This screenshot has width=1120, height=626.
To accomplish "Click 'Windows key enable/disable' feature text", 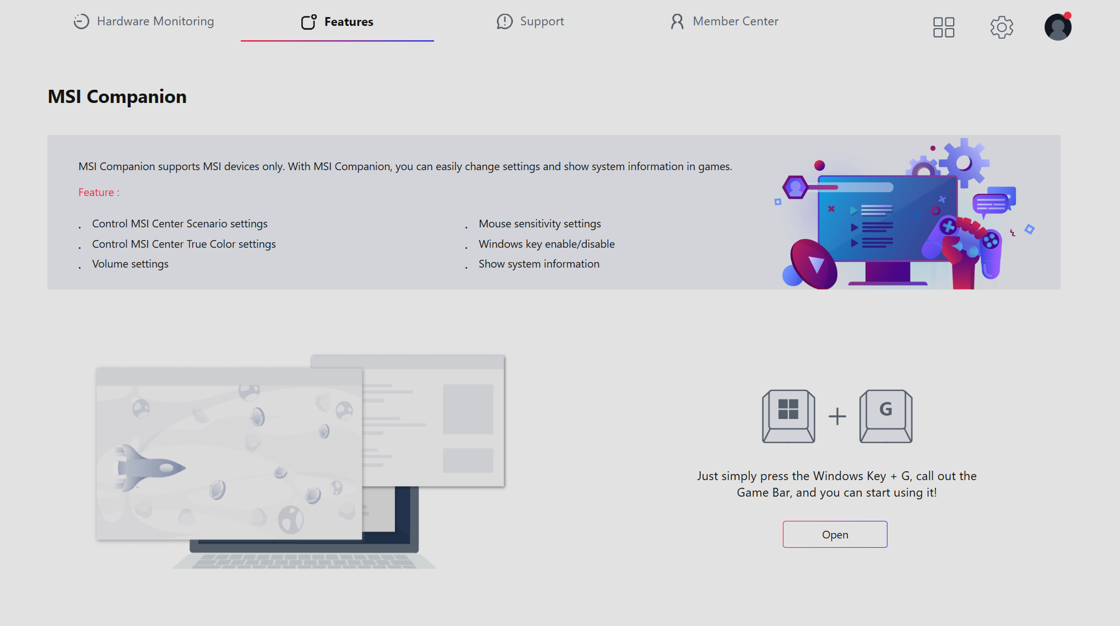I will [547, 244].
